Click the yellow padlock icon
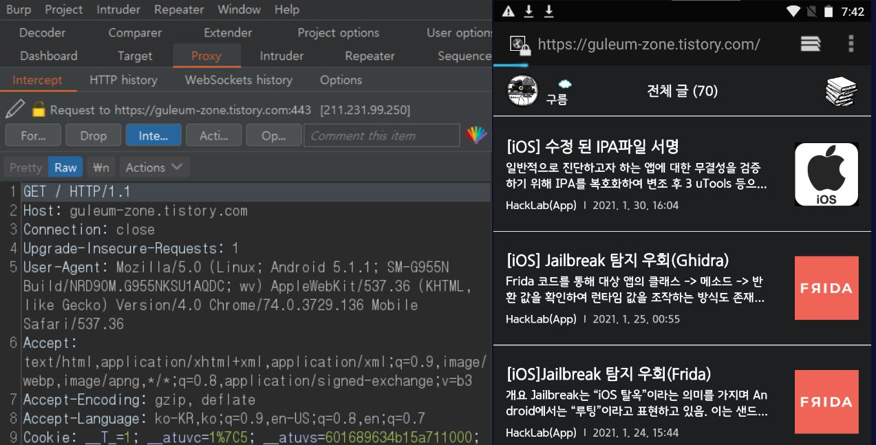876x445 pixels. (39, 109)
